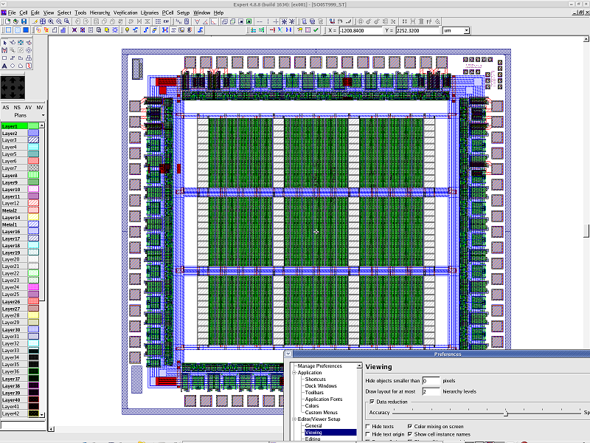Open the Plans dropdown in layer panel
Viewport: 590px width, 443px height.
coord(43,116)
